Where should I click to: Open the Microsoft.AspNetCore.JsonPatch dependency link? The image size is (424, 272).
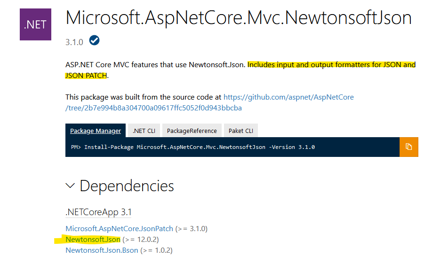click(119, 229)
